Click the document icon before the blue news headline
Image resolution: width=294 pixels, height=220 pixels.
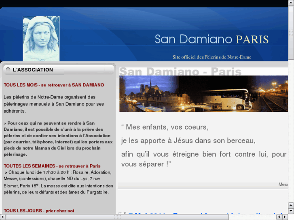(122, 213)
